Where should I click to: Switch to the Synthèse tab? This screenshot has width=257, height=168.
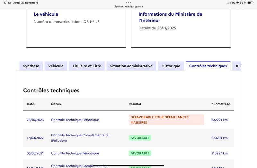[x=31, y=66]
